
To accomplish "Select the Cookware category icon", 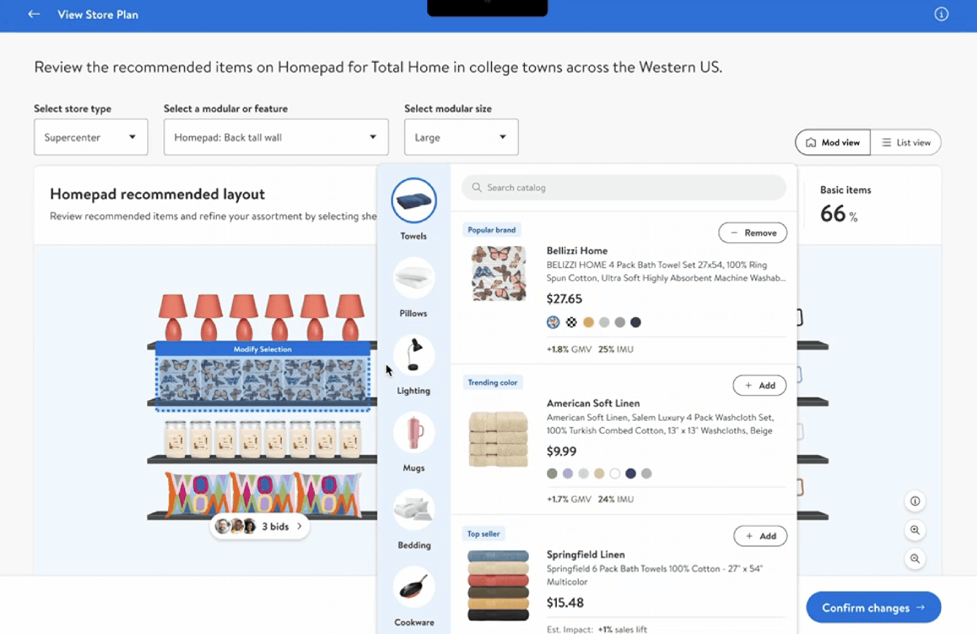I will (x=414, y=587).
